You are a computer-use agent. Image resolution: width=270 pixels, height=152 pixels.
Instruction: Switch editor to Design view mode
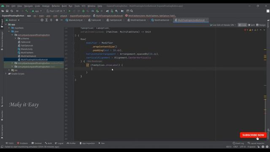pos(261,25)
